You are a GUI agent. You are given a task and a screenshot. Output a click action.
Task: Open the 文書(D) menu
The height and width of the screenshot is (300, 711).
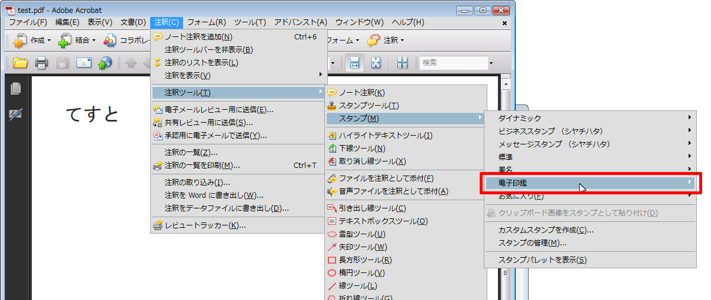coord(133,22)
